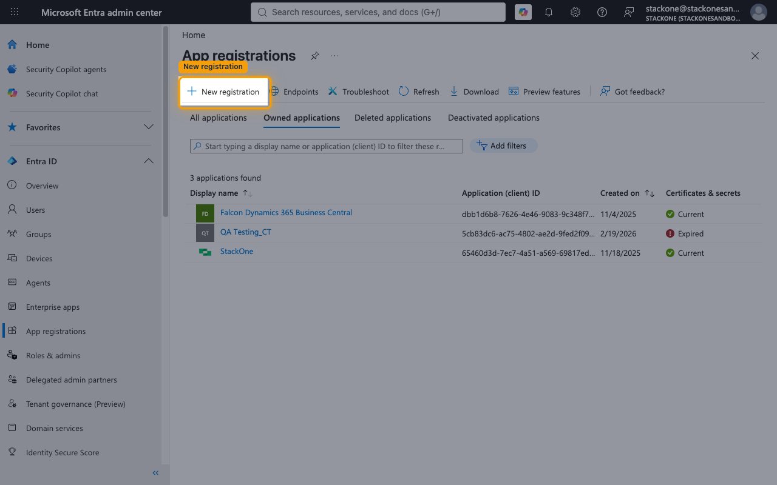Click Got feedback? in the toolbar

tap(633, 92)
